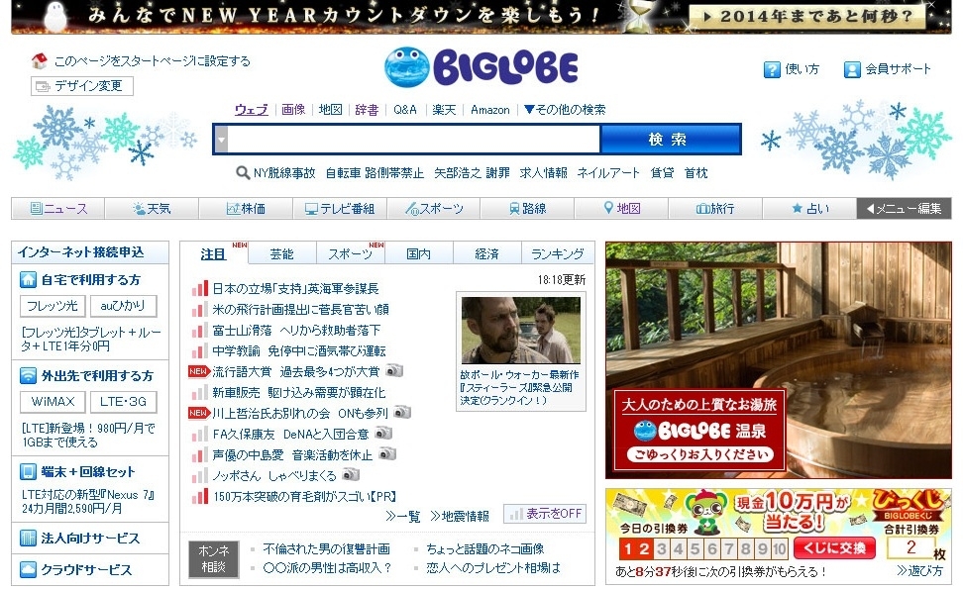Open the 天気 weather menu item
Viewport: 963px width, 590px height.
click(153, 209)
